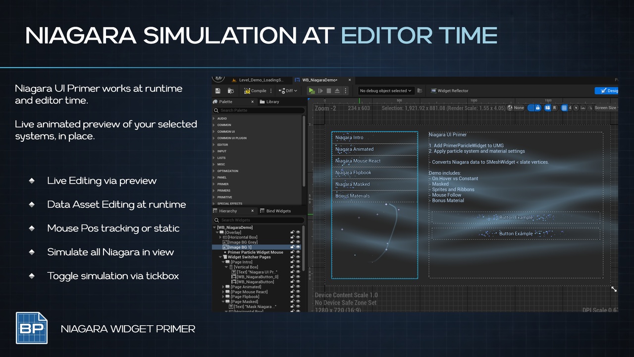Select Primer Particle Widget Mouse row
This screenshot has height=357, width=634.
pyautogui.click(x=256, y=252)
